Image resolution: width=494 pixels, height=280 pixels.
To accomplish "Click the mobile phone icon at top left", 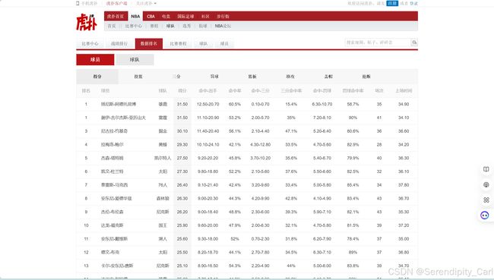I will click(78, 3).
